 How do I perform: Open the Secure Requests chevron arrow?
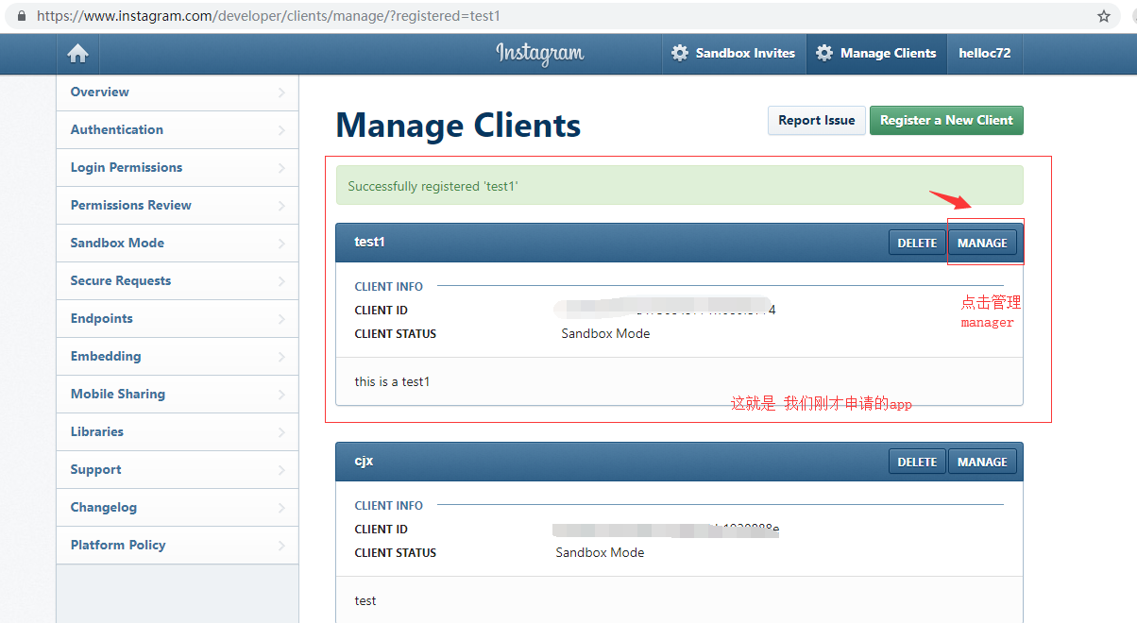[281, 281]
